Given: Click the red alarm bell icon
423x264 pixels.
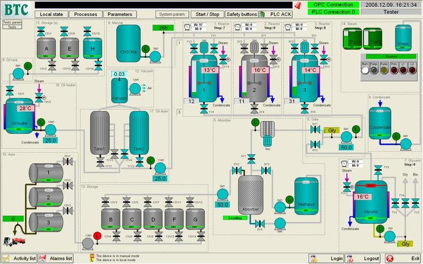Looking at the screenshot, I should [298, 5].
